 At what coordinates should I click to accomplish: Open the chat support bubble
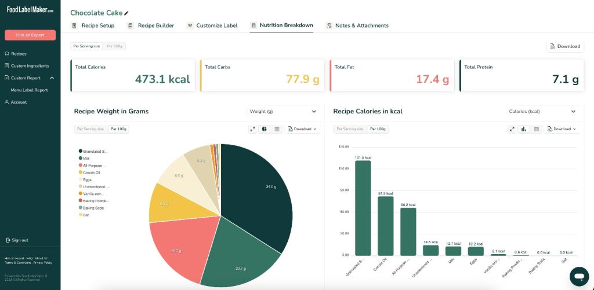click(x=578, y=276)
